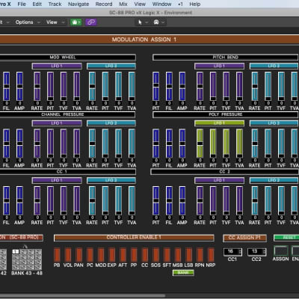Toggle the SFT controller enable switch
The width and height of the screenshot is (299, 299).
(167, 255)
